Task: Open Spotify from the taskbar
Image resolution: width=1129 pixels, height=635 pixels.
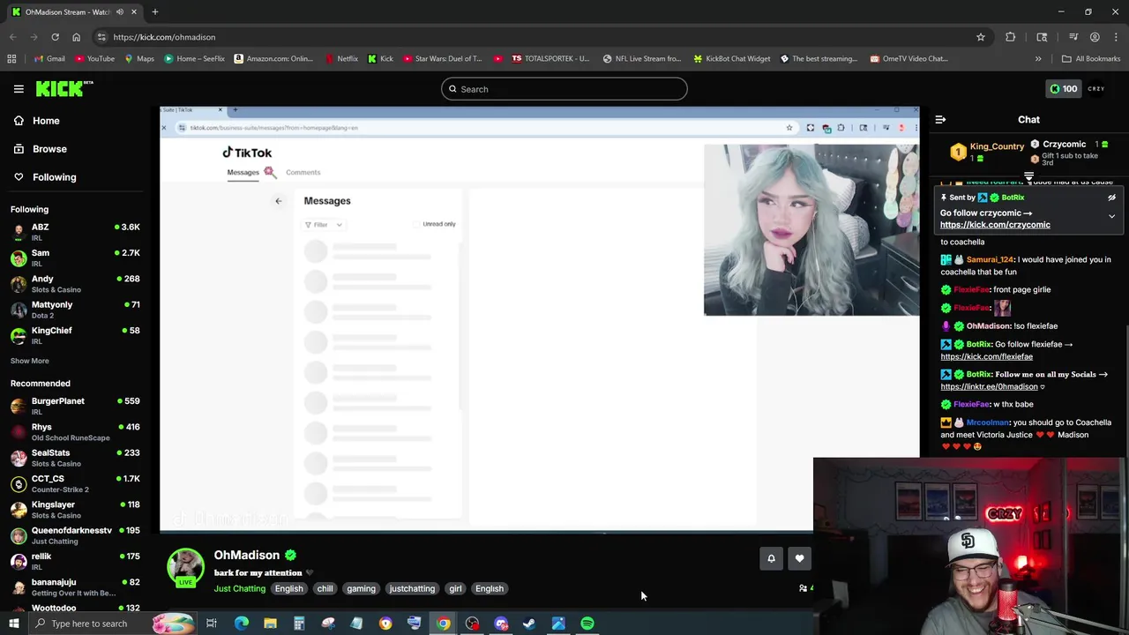Action: coord(587,624)
